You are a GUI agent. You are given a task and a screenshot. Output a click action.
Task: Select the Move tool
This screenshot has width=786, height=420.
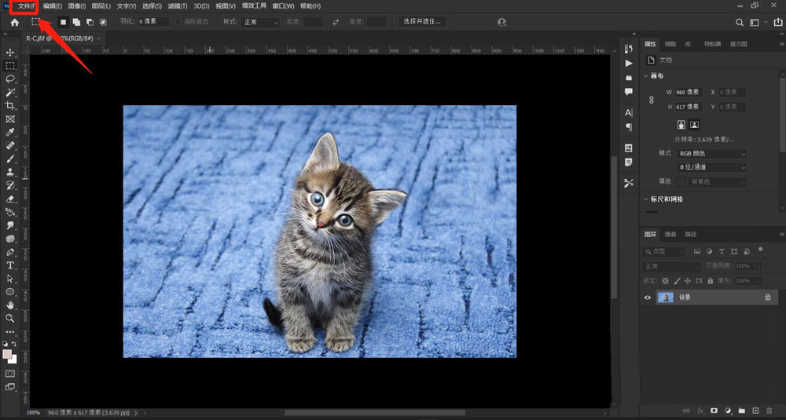point(10,53)
